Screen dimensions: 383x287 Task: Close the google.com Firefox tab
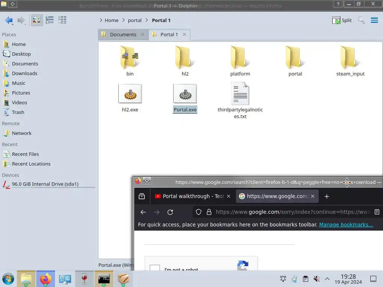313,196
